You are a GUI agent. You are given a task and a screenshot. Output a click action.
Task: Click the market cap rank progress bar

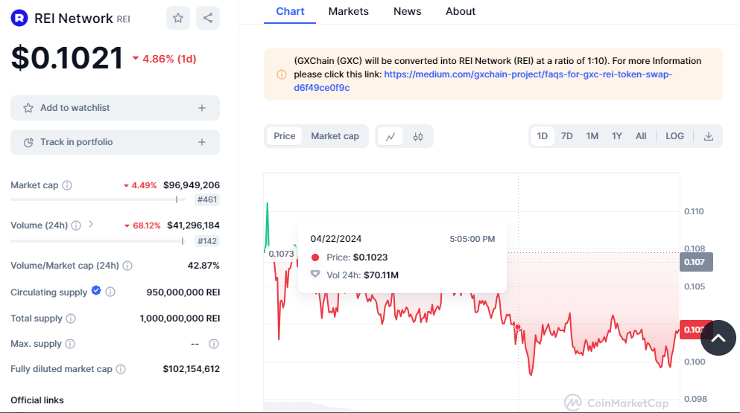tap(98, 199)
